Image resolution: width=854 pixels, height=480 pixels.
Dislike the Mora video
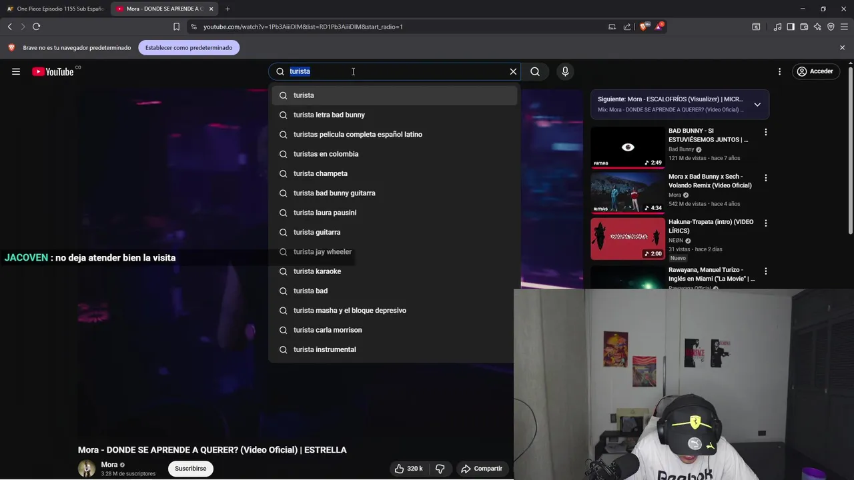pyautogui.click(x=440, y=469)
